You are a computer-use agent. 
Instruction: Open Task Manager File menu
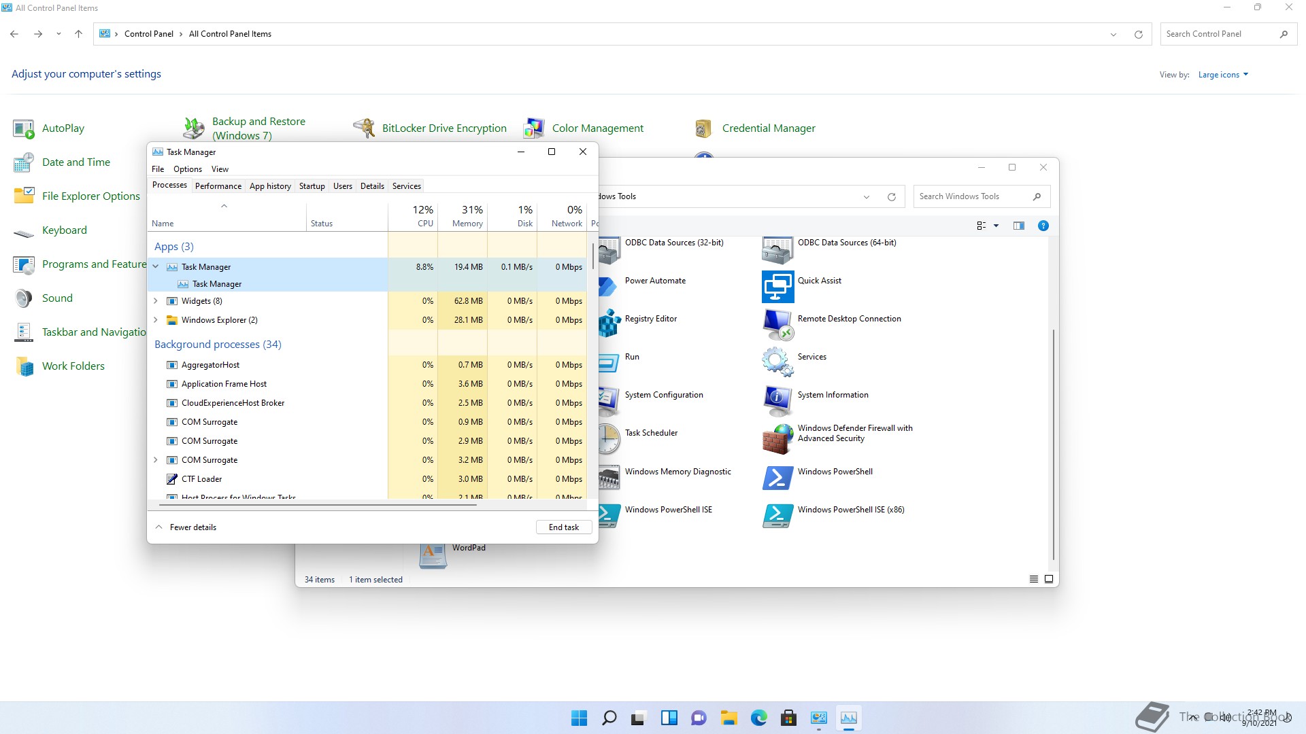158,169
